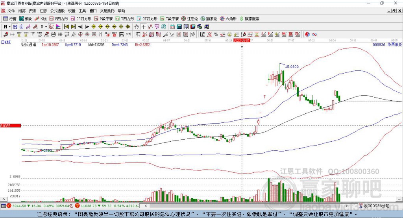Jump to first bar icon

pyautogui.click(x=66, y=27)
